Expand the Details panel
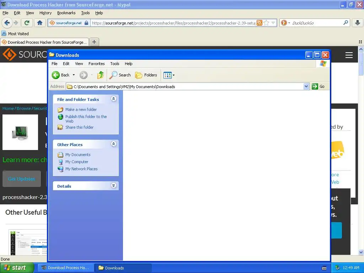This screenshot has width=364, height=273. pos(113,186)
